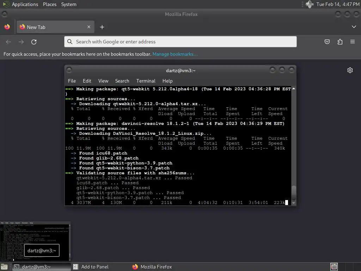Focus the Search with Google address bar

pyautogui.click(x=180, y=42)
